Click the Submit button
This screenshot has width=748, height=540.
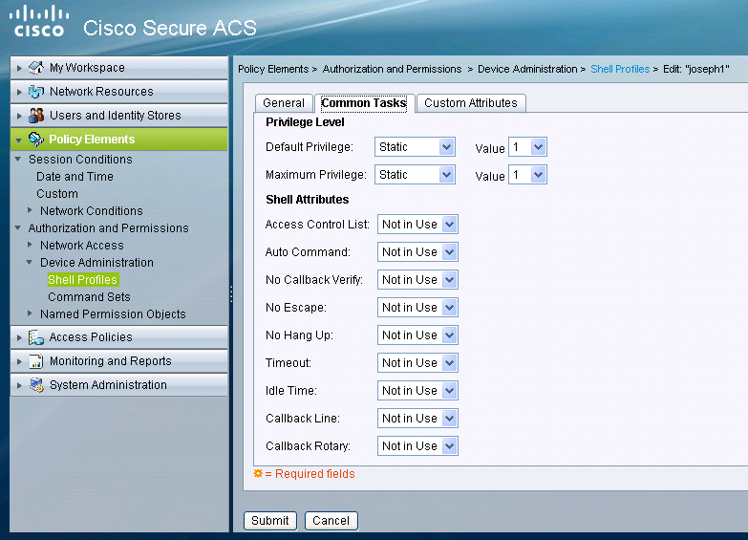tap(270, 521)
